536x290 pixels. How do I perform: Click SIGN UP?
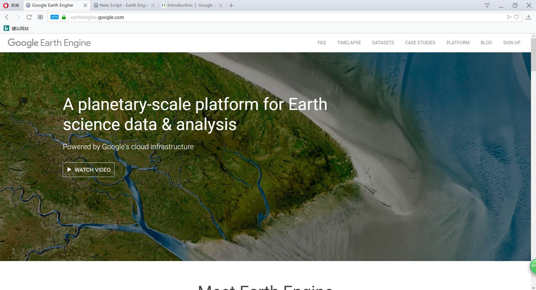tap(512, 43)
